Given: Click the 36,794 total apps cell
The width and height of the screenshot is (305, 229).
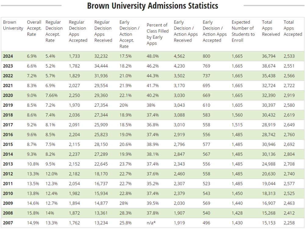Looking at the screenshot, I should click(x=269, y=56).
